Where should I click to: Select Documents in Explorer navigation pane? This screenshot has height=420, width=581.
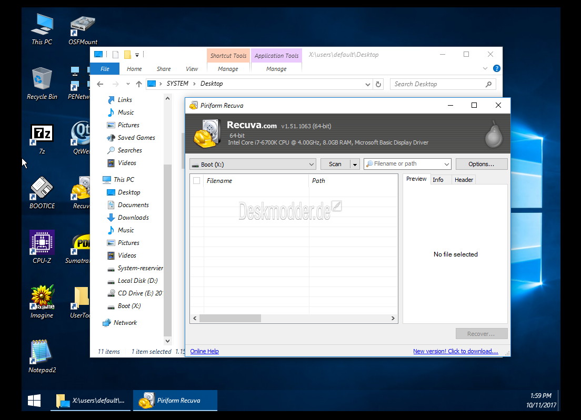pyautogui.click(x=128, y=205)
